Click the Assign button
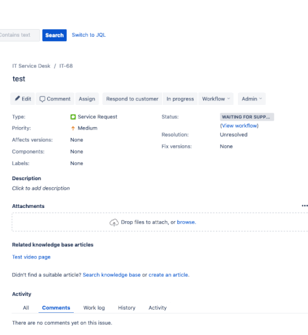Viewport: 308px width, 335px height. point(87,99)
